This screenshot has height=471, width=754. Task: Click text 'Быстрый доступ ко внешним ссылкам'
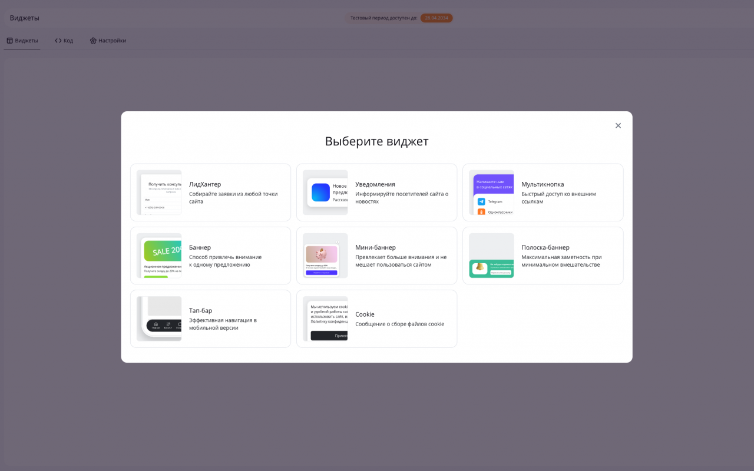[x=558, y=198]
